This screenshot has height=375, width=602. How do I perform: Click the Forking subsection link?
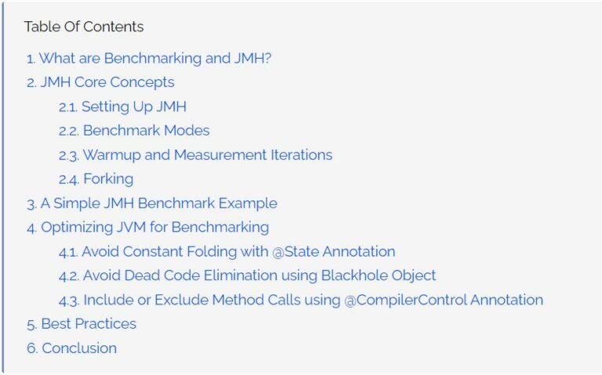pyautogui.click(x=96, y=179)
